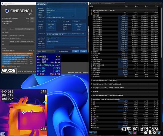Image resolution: width=163 pixels, height=136 pixels.
Task: Expand the CPU [#0] 250K Plus: DTS group
Action: click(90, 80)
